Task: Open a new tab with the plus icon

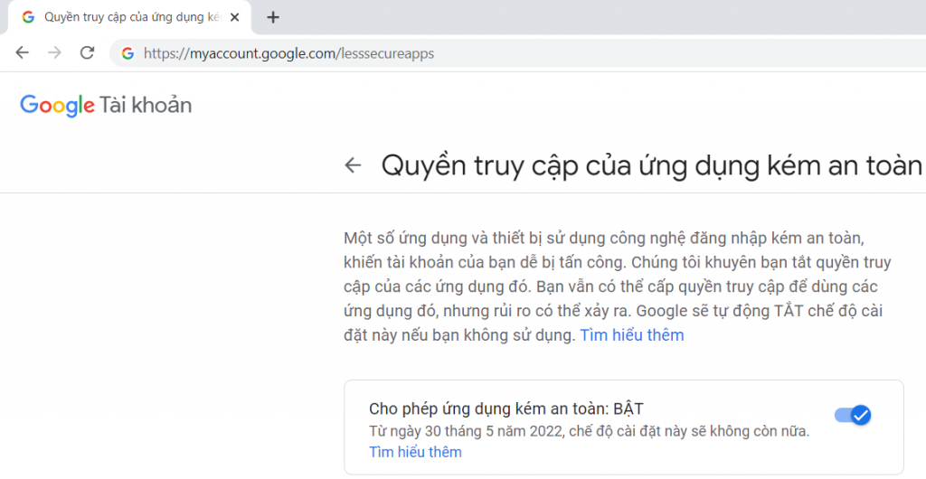Action: (273, 18)
